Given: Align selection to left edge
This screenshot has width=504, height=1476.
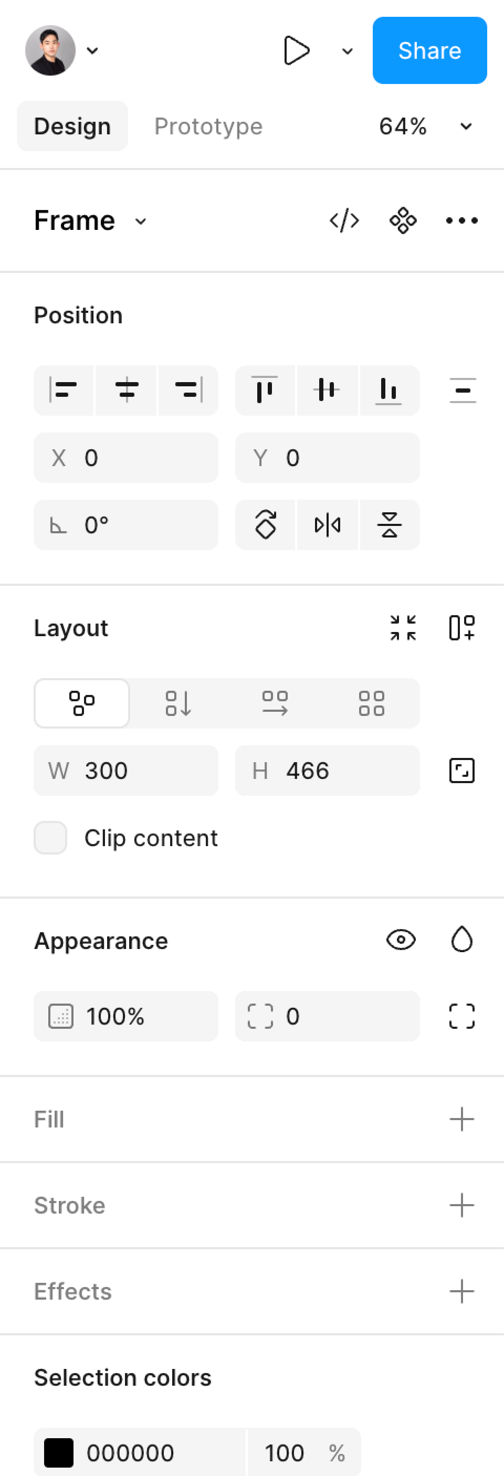Looking at the screenshot, I should click(64, 390).
